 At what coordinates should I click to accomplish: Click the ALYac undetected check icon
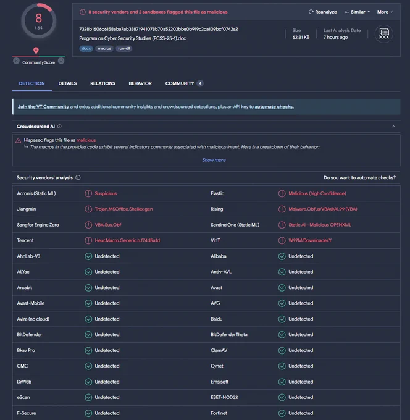tap(88, 272)
